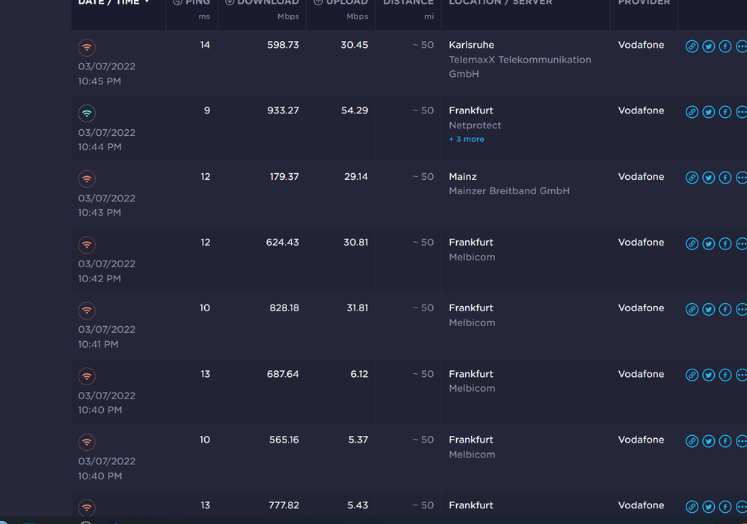Screen dimensions: 747x524
Task: Share Karlsruhe result on Twitter
Action: click(x=708, y=46)
